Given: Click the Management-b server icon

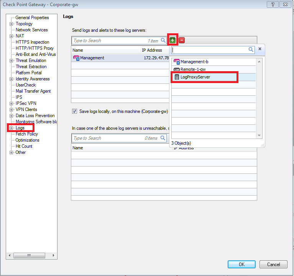Looking at the screenshot, I should pos(177,62).
